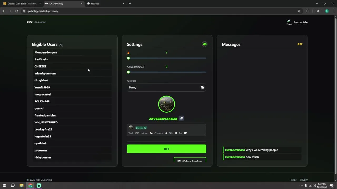
Task: Click the winner's round avatar image
Action: [166, 104]
